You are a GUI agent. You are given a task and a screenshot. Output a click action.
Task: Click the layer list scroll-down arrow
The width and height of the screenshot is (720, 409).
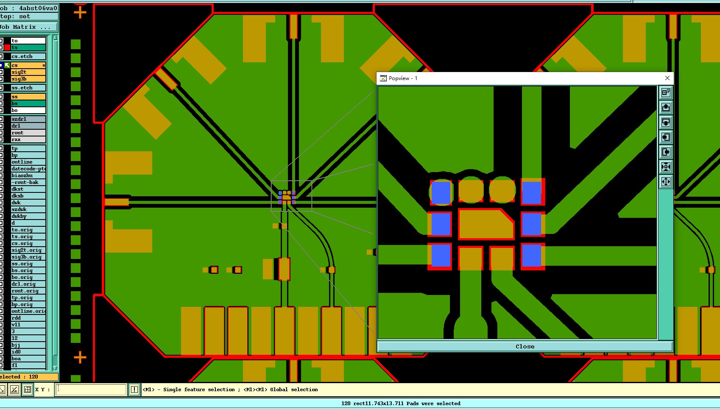pos(55,368)
